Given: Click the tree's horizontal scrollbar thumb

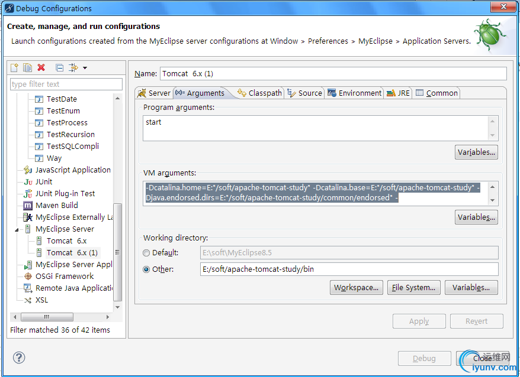Looking at the screenshot, I should (x=47, y=317).
